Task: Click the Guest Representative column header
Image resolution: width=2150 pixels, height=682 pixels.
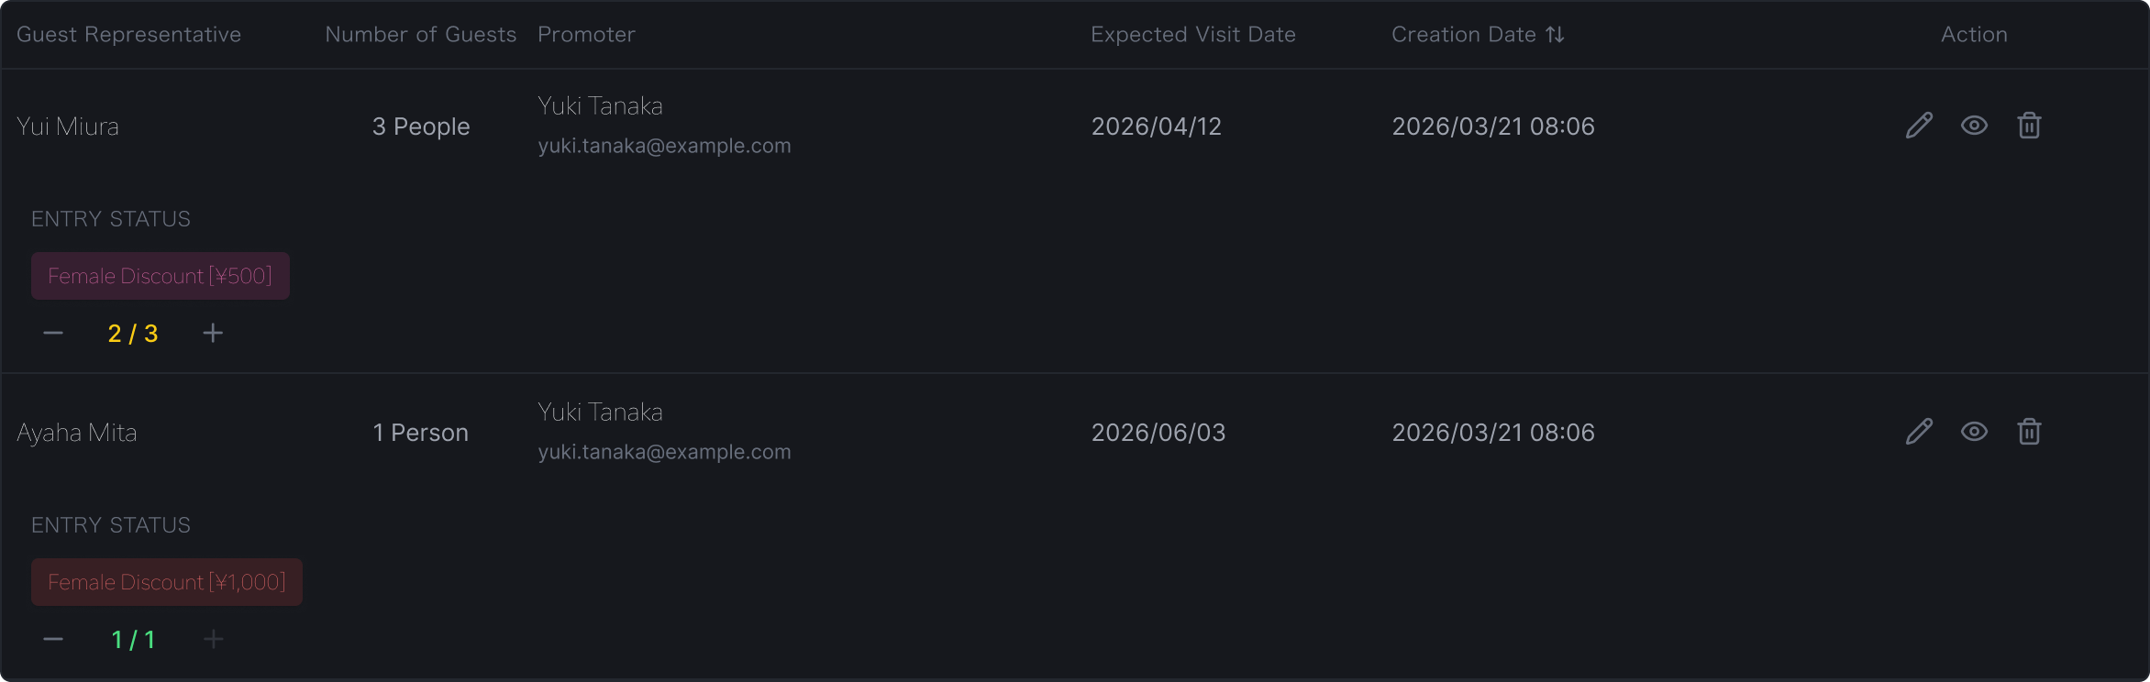Action: [x=128, y=35]
